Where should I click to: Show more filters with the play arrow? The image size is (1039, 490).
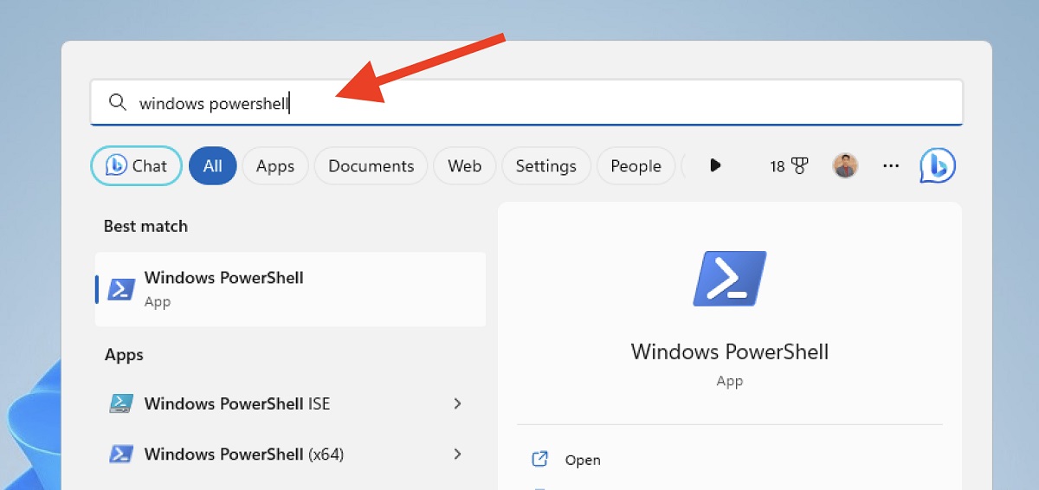click(715, 165)
